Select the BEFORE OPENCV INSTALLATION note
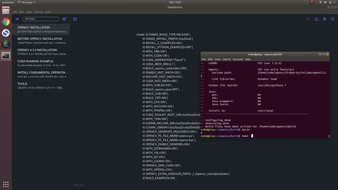The image size is (338, 190). click(x=41, y=41)
